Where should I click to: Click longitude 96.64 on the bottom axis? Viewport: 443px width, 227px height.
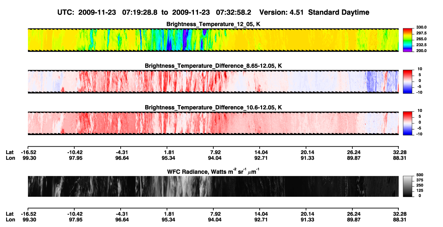(x=122, y=220)
